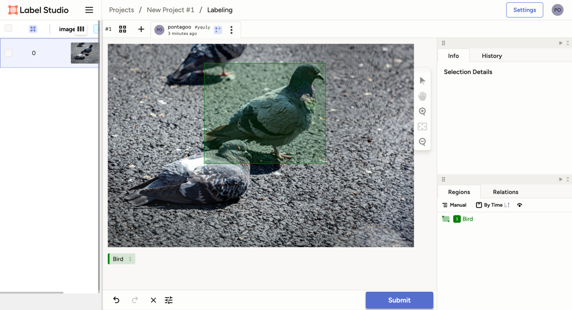This screenshot has width=572, height=310.
Task: Click the zoom out magnifier icon
Action: point(422,142)
